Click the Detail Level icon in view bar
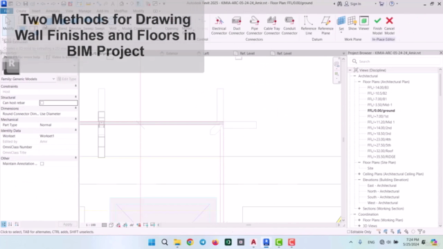Viewport: 443px width, 249px height. (105, 225)
